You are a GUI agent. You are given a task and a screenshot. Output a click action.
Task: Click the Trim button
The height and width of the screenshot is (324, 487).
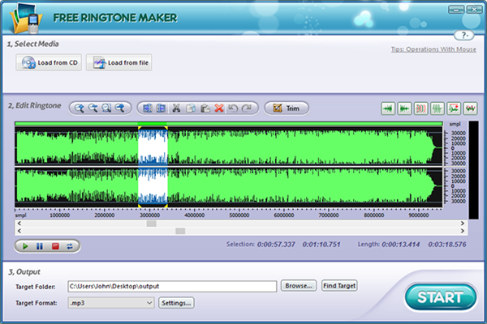(x=285, y=108)
